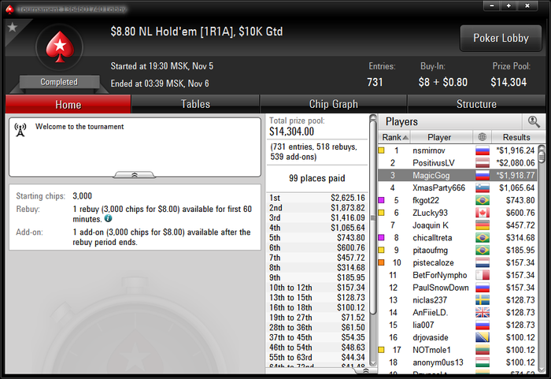Sort players by Rank column
This screenshot has height=379, width=551.
click(394, 137)
